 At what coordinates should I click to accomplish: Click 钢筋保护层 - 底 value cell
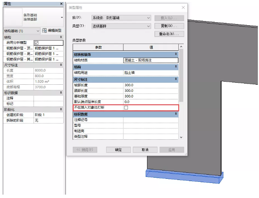click(49, 54)
